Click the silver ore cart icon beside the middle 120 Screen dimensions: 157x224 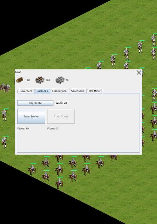click(40, 80)
